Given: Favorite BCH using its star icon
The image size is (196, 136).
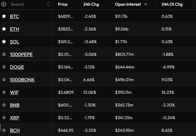Looking at the screenshot, I should click(x=4, y=131).
